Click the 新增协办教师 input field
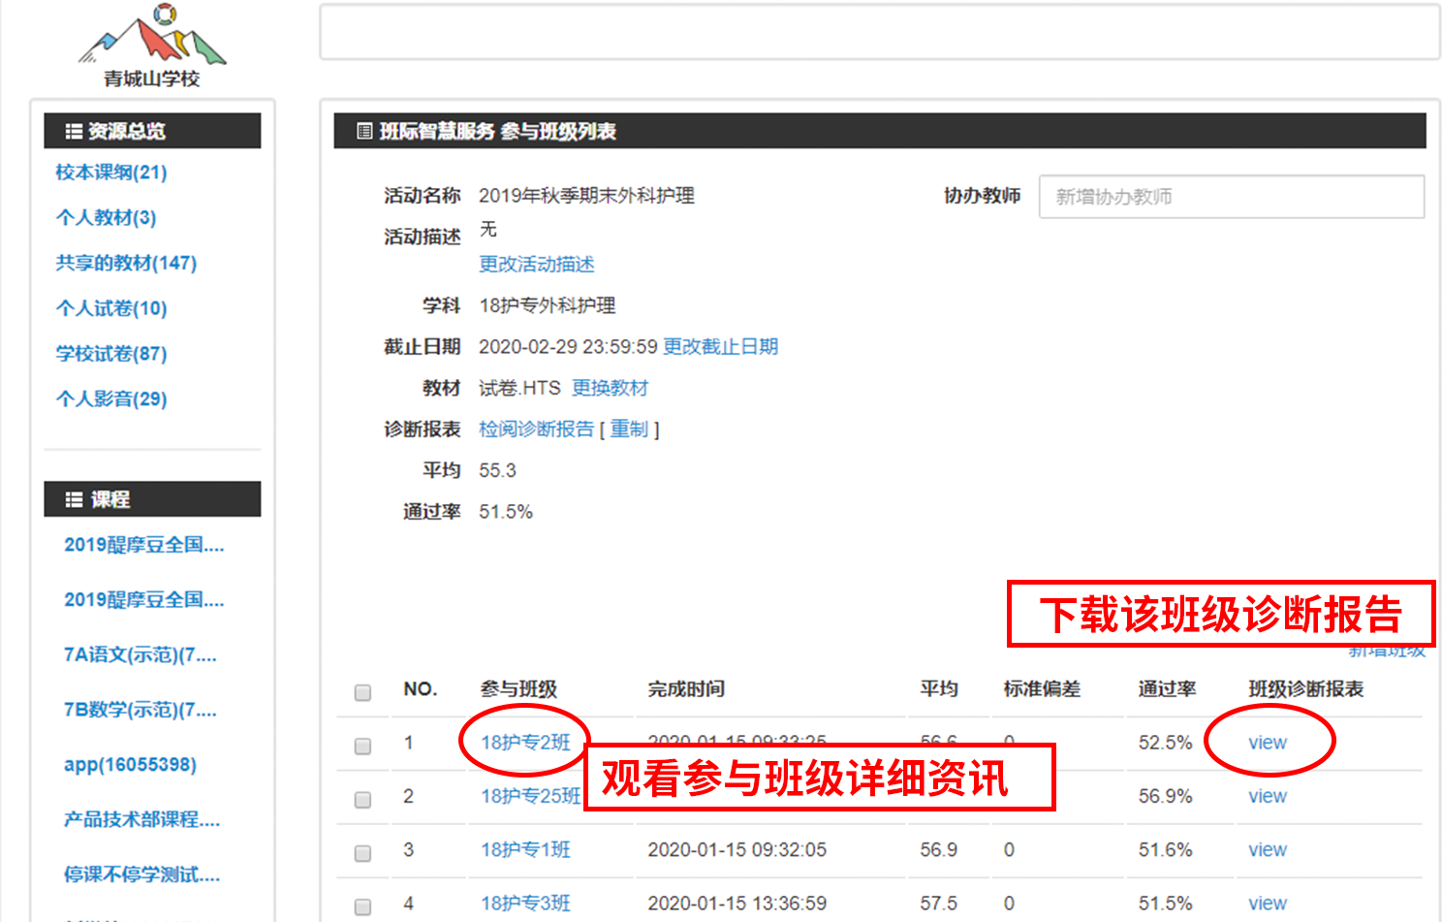Viewport: 1442px width, 922px height. click(1231, 197)
